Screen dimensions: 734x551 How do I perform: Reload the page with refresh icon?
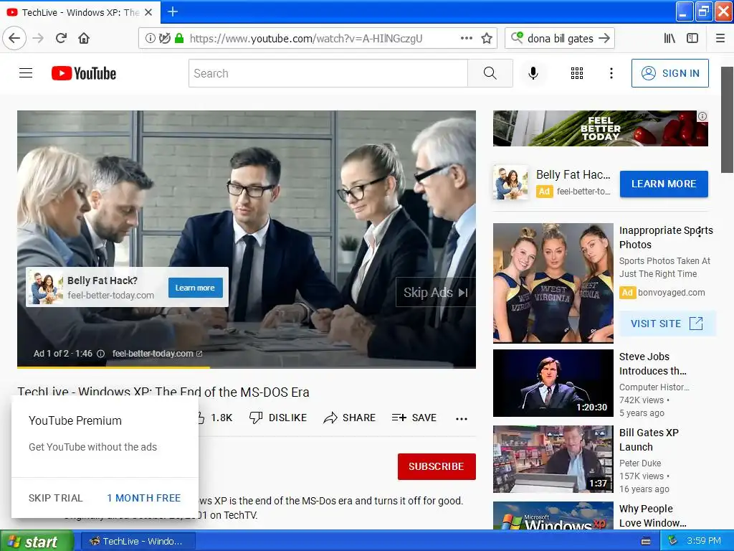62,38
